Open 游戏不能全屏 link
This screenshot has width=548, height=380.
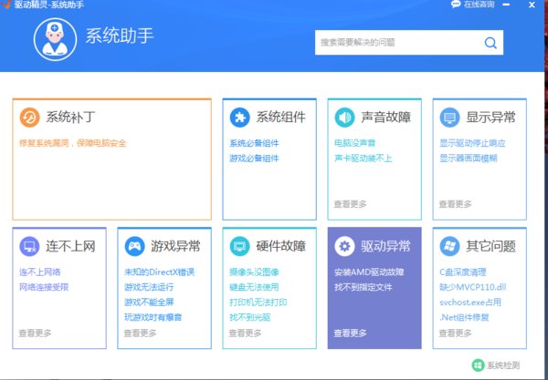coord(149,303)
